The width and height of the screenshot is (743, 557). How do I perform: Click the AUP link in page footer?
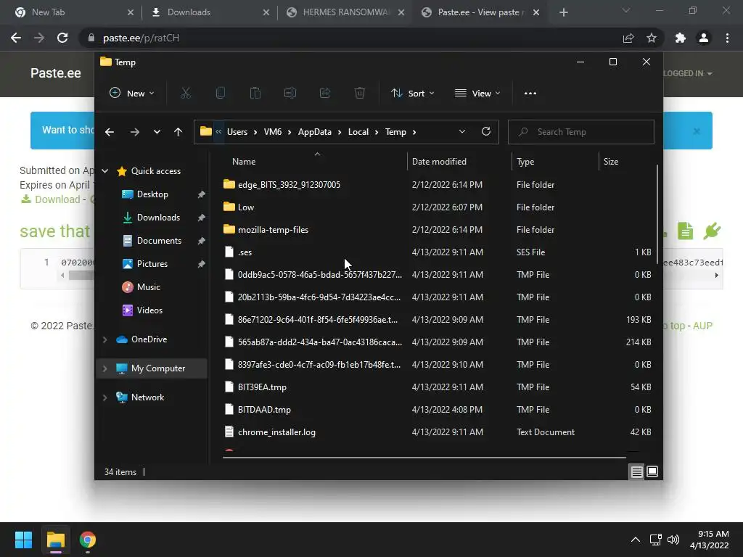click(x=702, y=326)
